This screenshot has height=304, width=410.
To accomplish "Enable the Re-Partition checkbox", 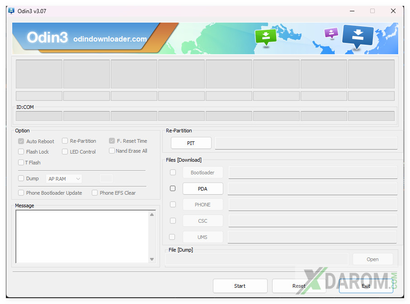I will point(65,141).
